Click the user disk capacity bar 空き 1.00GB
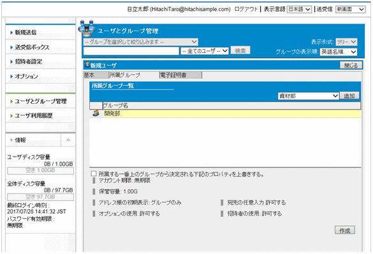Image resolution: width=373 pixels, height=254 pixels. (x=40, y=171)
